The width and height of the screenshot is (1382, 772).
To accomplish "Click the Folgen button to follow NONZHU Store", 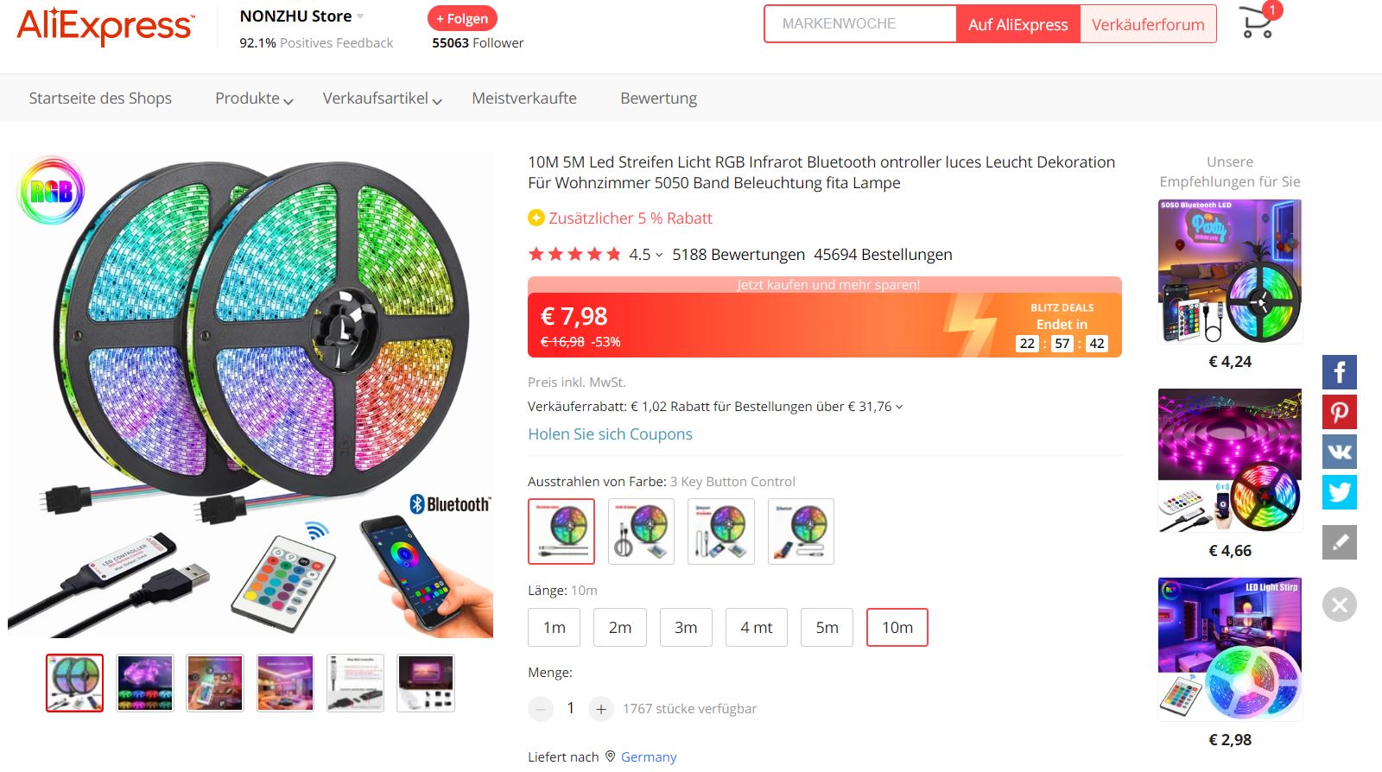I will point(462,18).
